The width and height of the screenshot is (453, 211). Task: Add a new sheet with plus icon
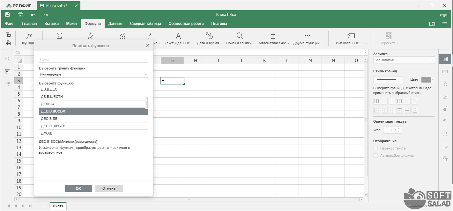[44, 206]
